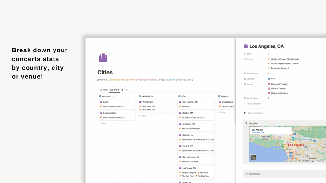Image resolution: width=326 pixels, height=183 pixels.
Task: Open the Countries navigation link
Action: 170,80
